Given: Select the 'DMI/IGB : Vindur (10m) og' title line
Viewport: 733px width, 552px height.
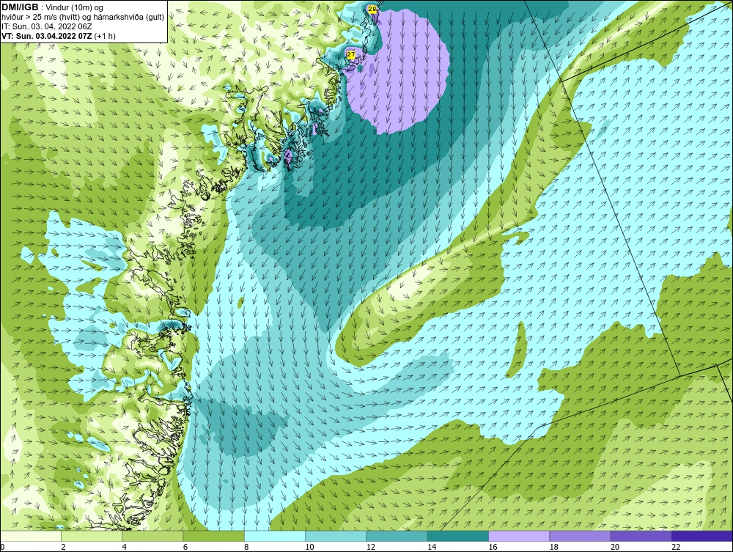Looking at the screenshot, I should pyautogui.click(x=53, y=7).
